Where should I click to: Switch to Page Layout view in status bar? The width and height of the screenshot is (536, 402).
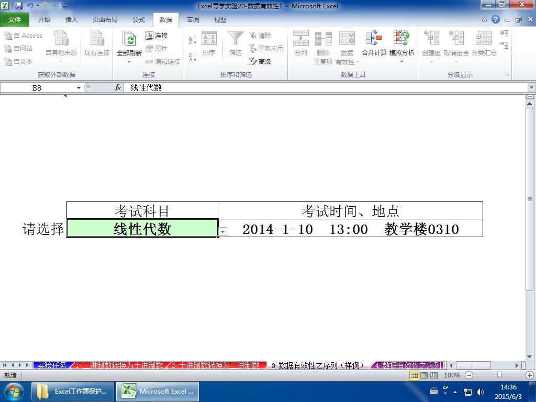(x=424, y=375)
